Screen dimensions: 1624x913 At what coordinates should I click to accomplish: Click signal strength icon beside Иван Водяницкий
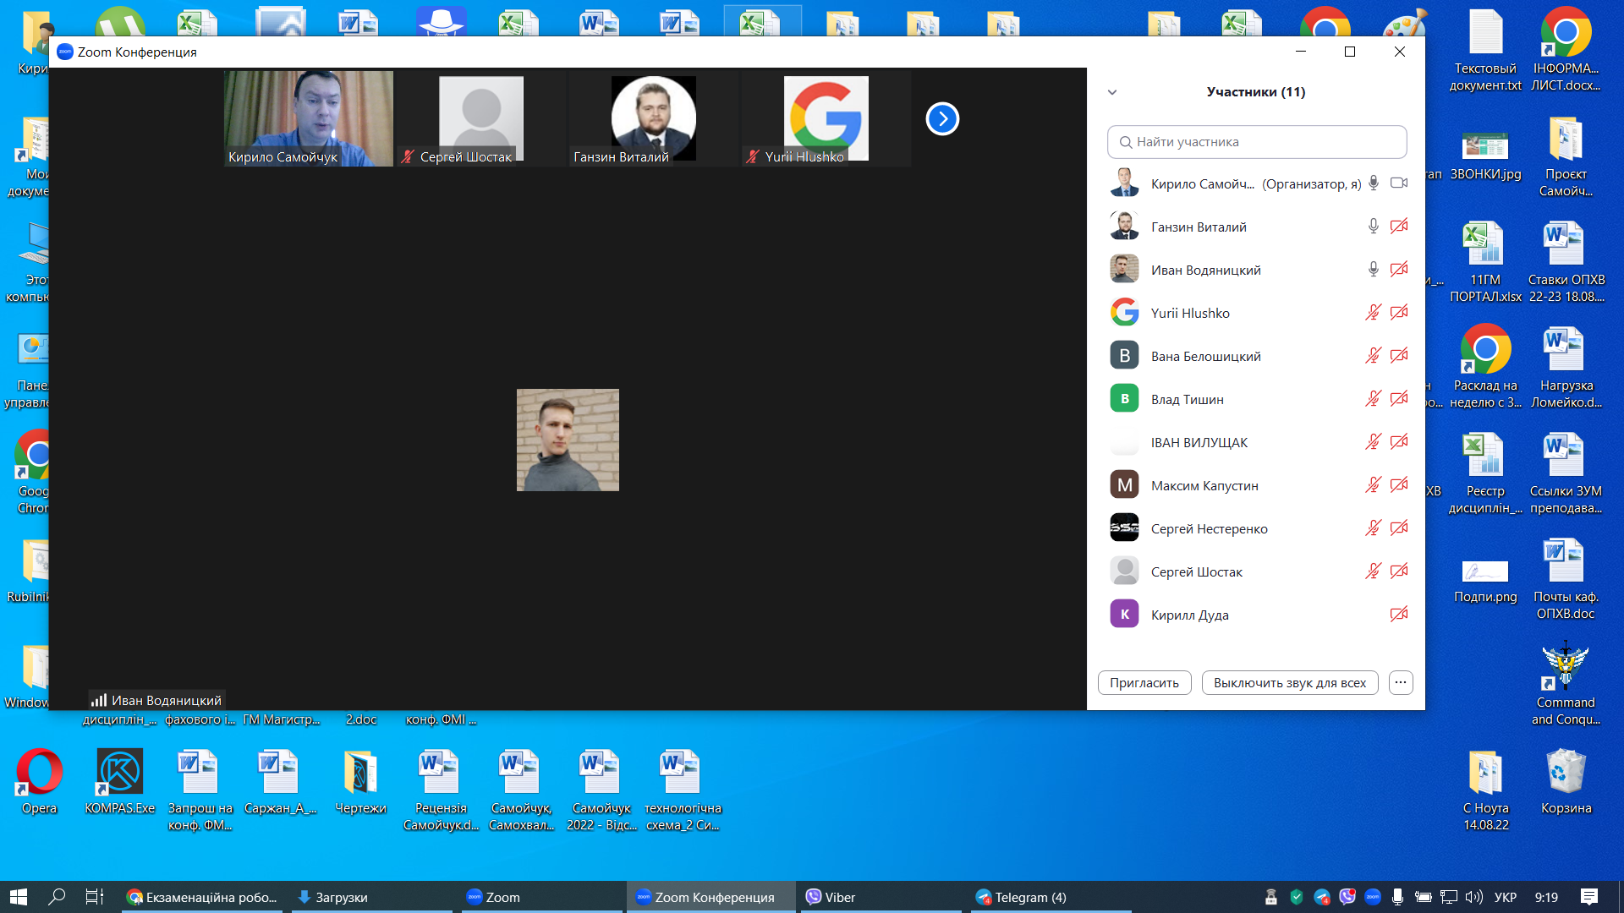[x=99, y=700]
